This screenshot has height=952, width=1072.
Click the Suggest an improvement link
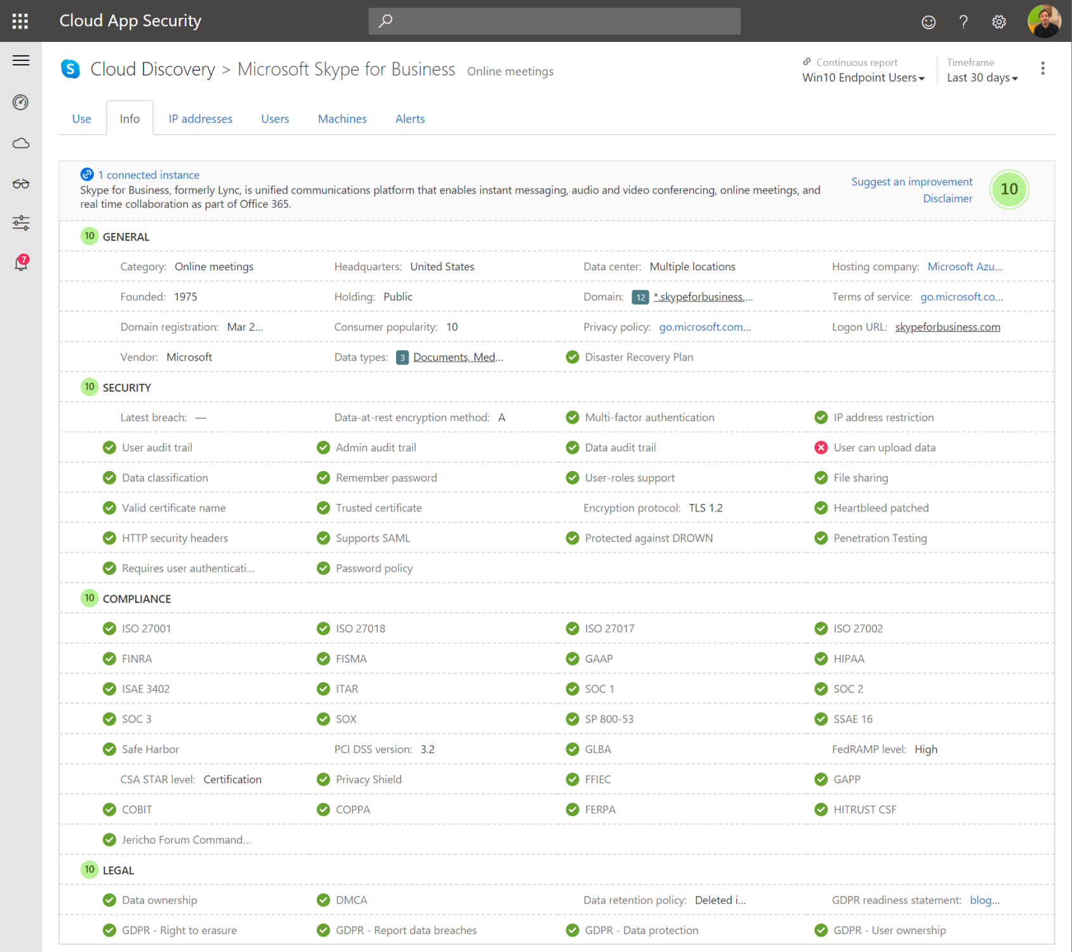(911, 182)
